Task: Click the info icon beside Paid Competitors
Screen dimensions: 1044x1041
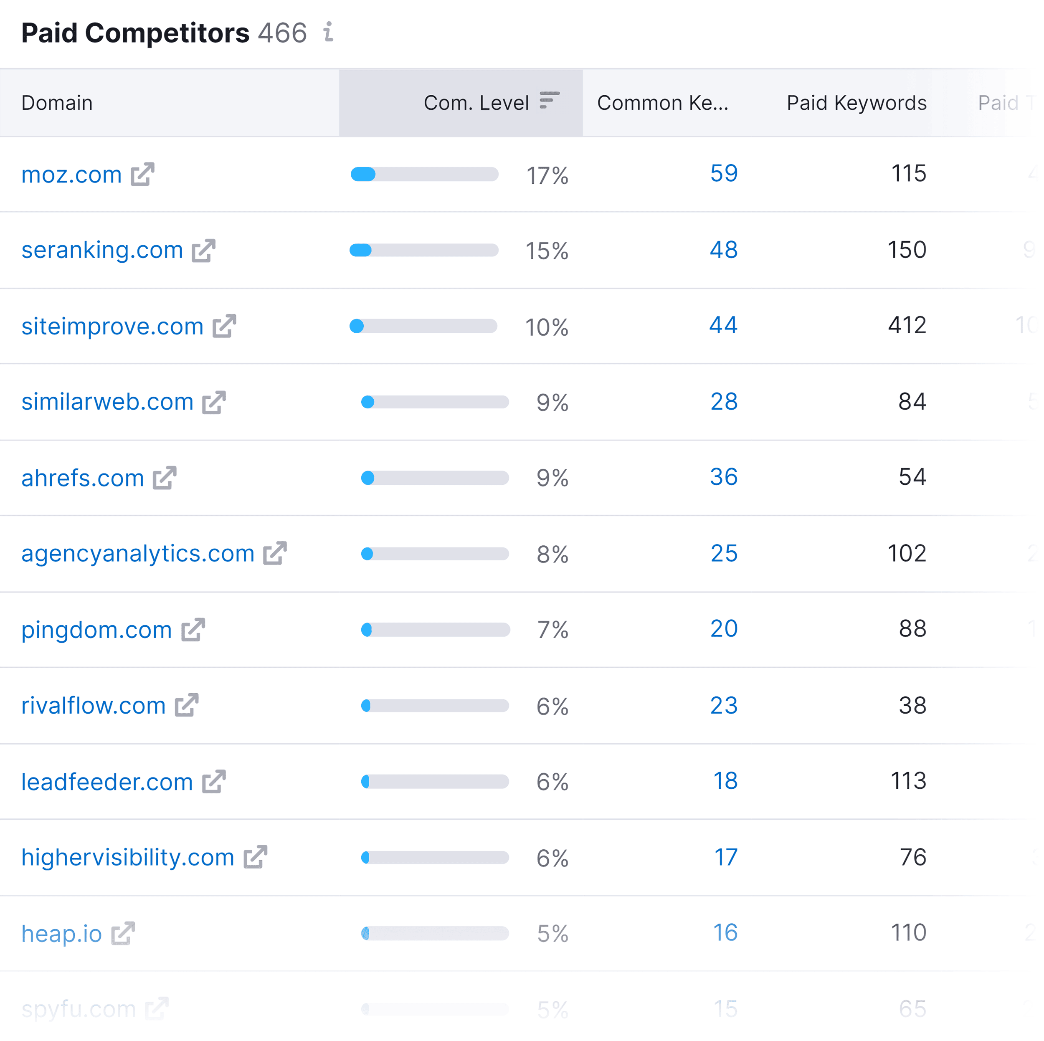Action: click(x=328, y=32)
